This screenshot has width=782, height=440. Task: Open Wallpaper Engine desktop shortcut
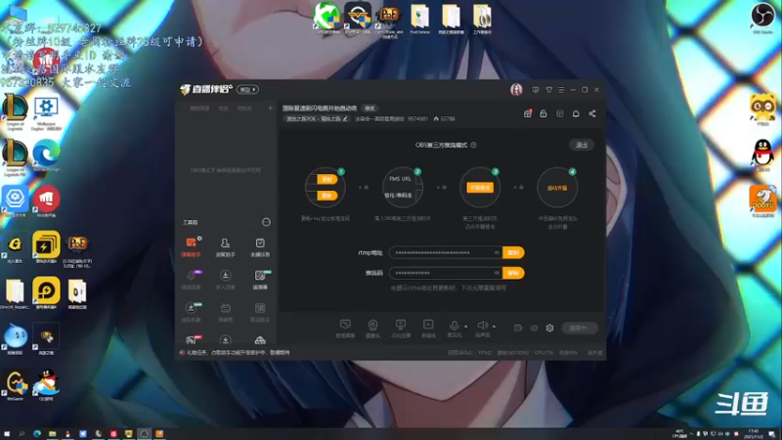46,112
